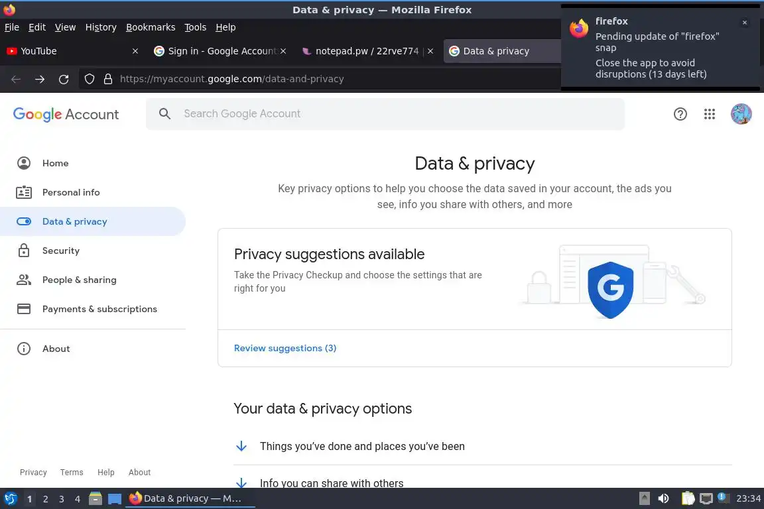Open the Google apps grid launcher
The image size is (764, 509).
coord(710,114)
